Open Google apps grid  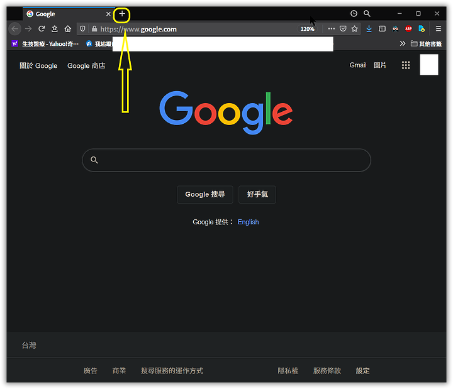(406, 65)
